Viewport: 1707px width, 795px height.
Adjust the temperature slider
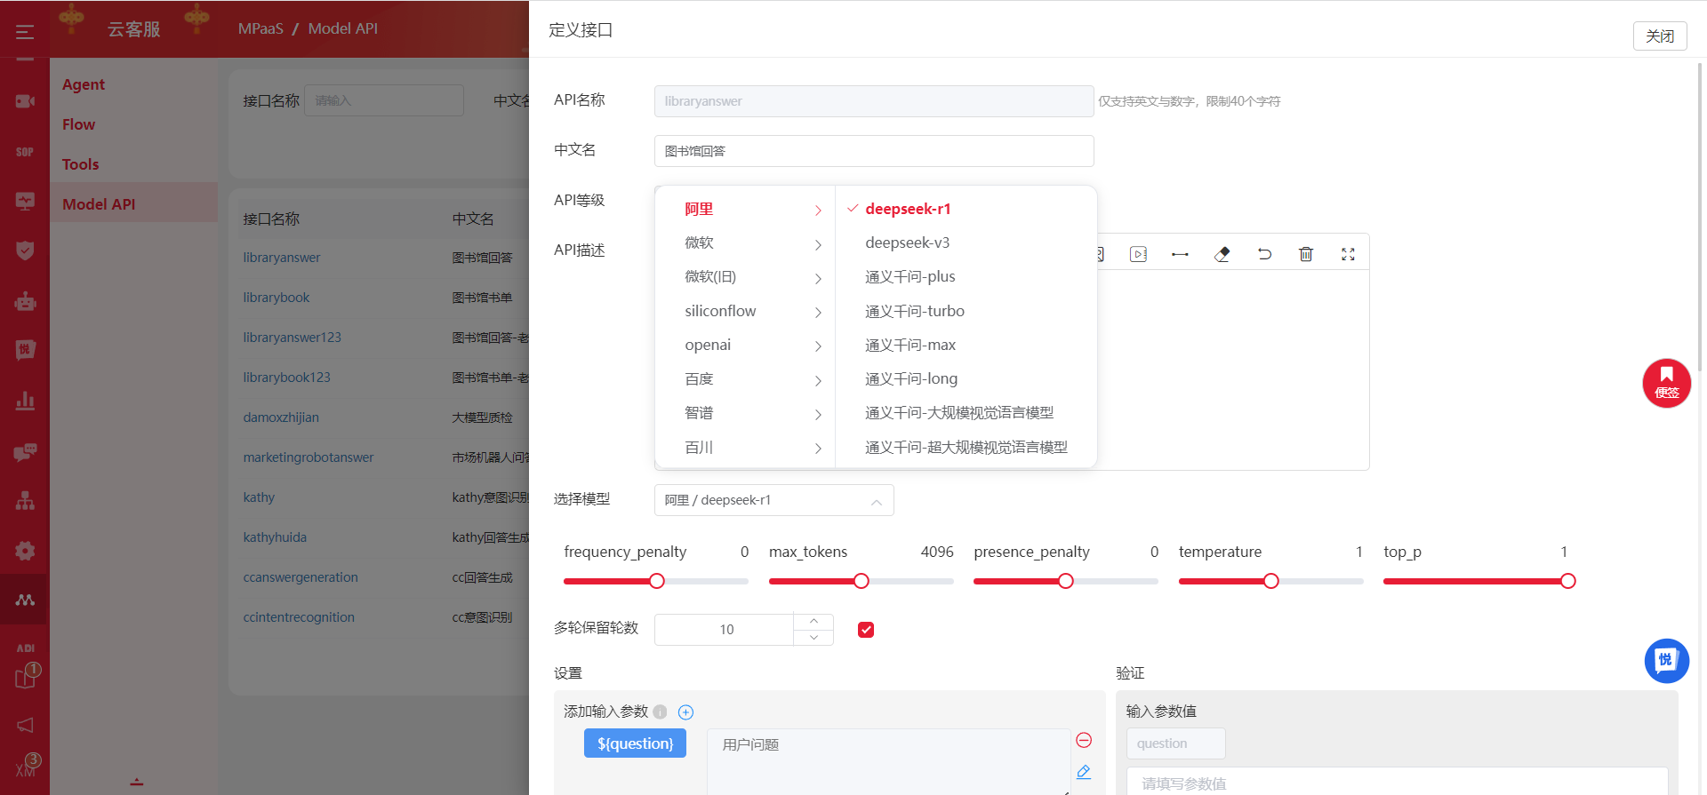pos(1270,581)
